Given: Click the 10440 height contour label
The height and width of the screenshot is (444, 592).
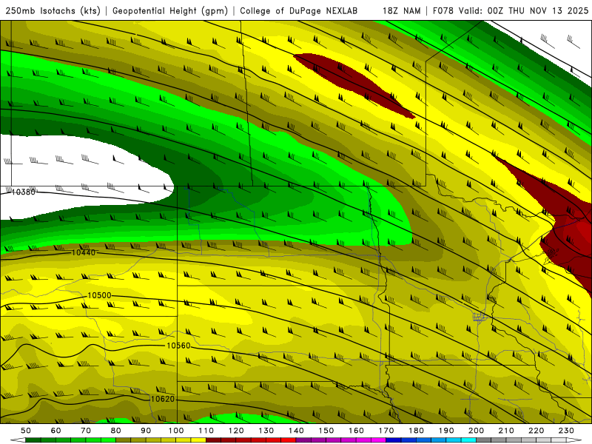Looking at the screenshot, I should (84, 252).
